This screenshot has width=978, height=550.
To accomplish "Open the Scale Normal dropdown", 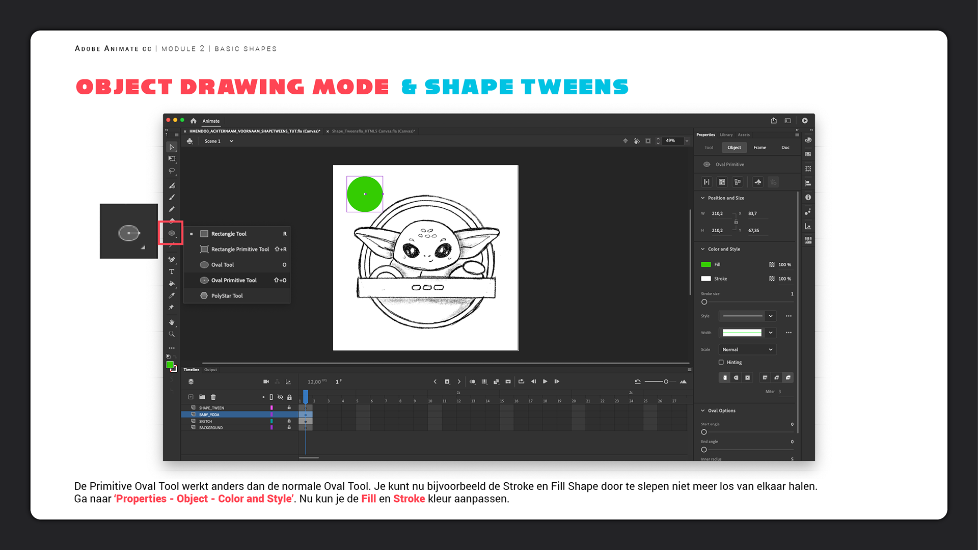I will pyautogui.click(x=747, y=350).
